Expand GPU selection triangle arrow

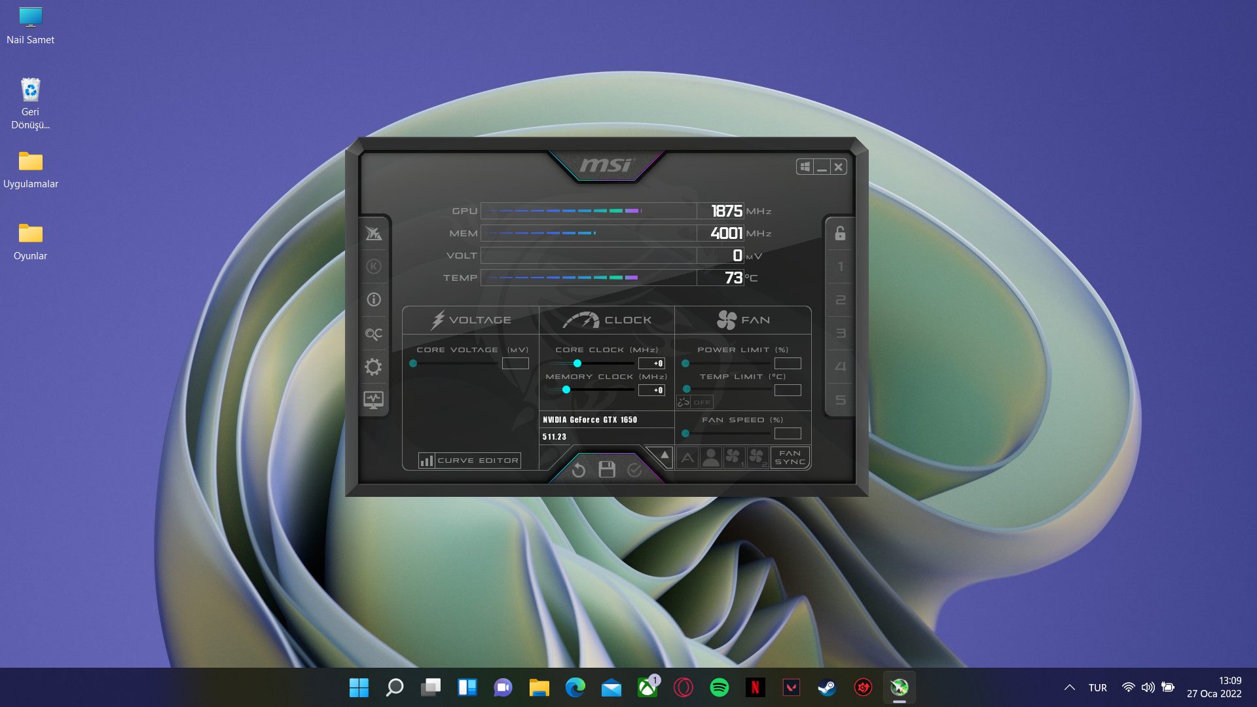[664, 454]
